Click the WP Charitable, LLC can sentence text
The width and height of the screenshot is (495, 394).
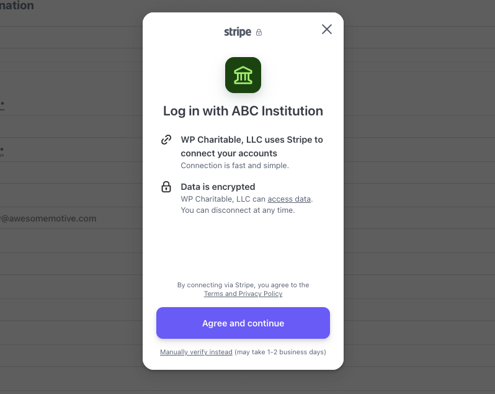[223, 199]
